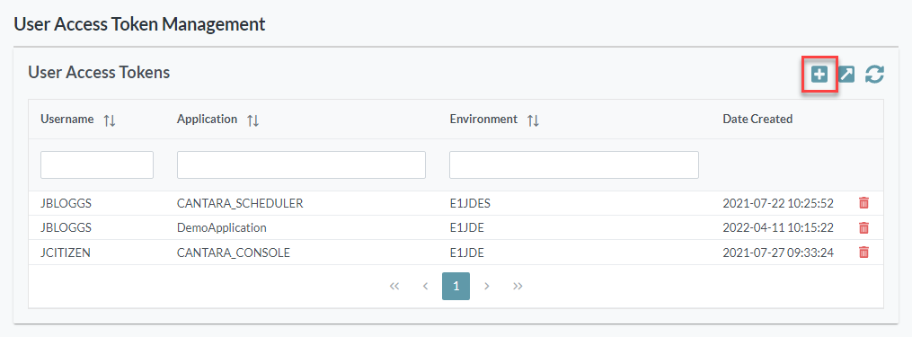Delete the CANTARA_SCHEDULER token row
The height and width of the screenshot is (337, 912).
tap(863, 203)
